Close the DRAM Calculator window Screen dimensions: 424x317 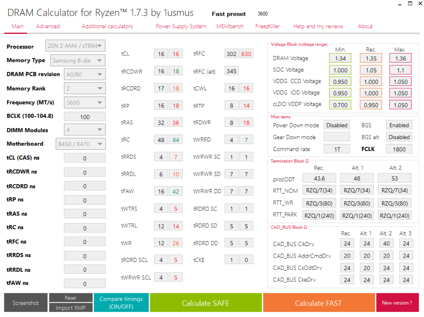click(x=420, y=4)
